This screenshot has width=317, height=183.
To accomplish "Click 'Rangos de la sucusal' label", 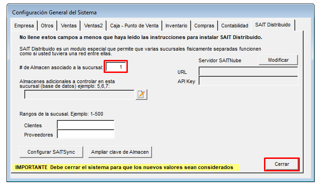I will (x=61, y=114).
